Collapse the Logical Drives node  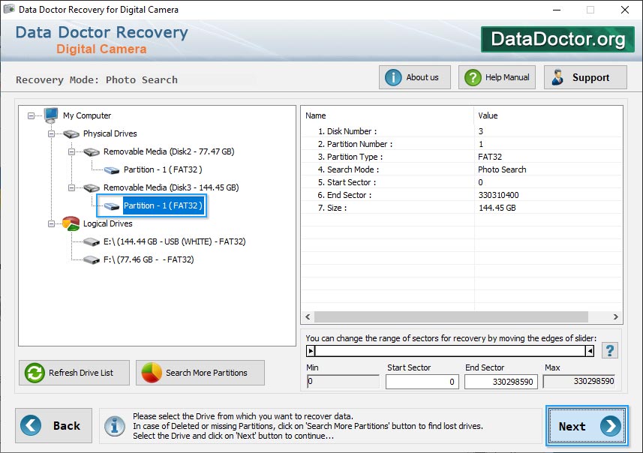click(x=51, y=223)
